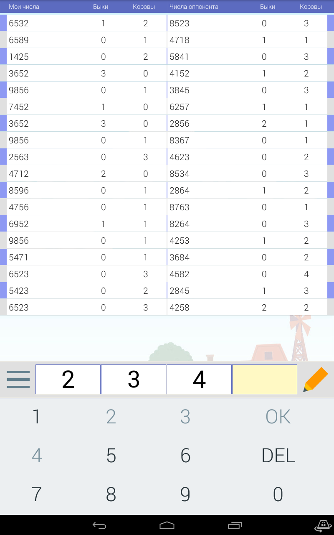Tap opponent number 3684
This screenshot has height=535, width=334.
pyautogui.click(x=180, y=257)
